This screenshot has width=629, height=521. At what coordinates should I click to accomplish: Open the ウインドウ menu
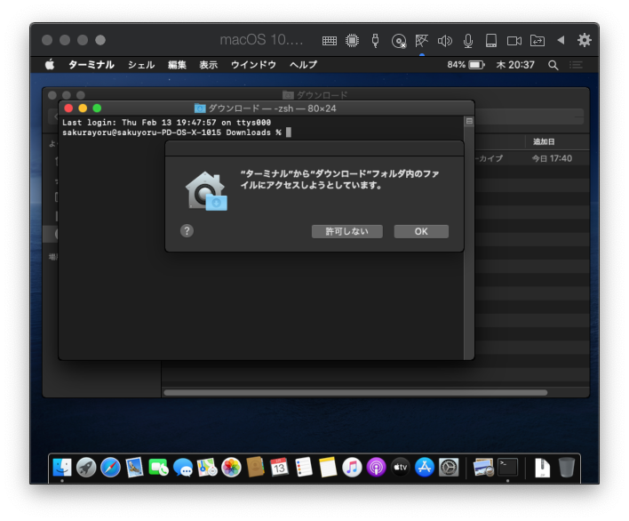tap(253, 65)
